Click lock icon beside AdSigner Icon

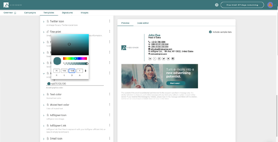tap(48, 115)
